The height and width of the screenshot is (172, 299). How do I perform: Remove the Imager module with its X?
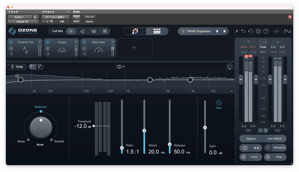coord(76,42)
